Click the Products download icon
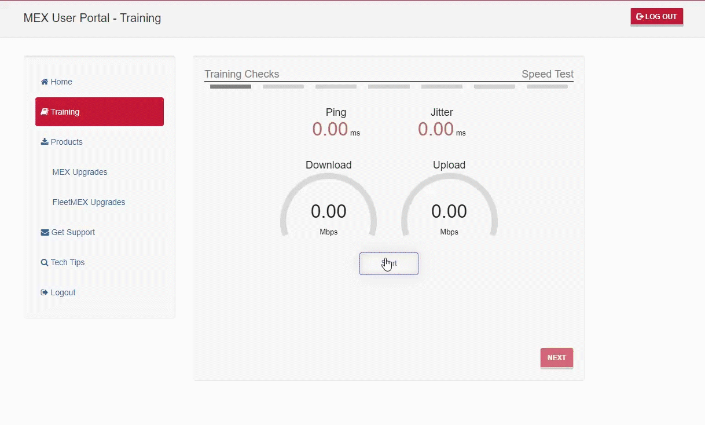The height and width of the screenshot is (425, 705). (45, 142)
